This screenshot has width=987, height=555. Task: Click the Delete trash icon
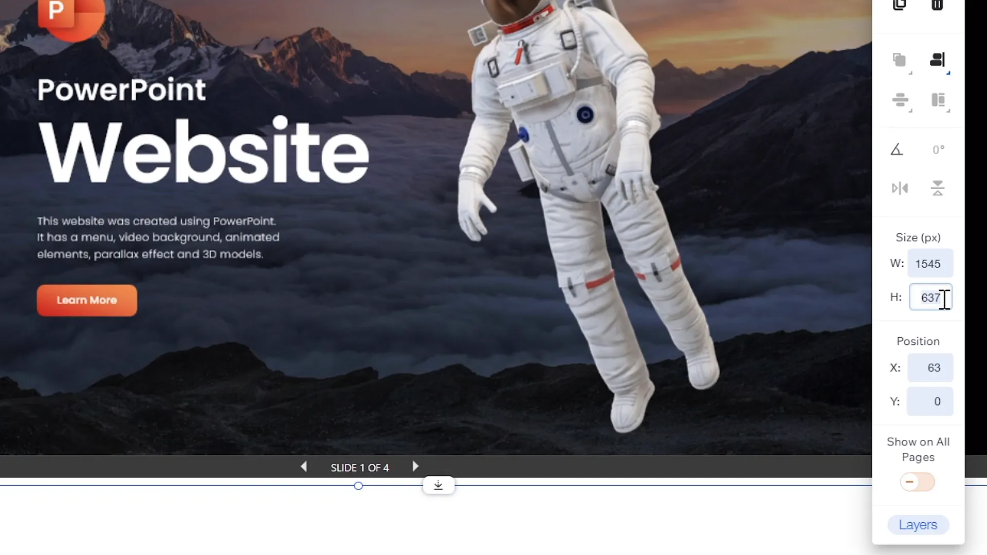pos(937,5)
